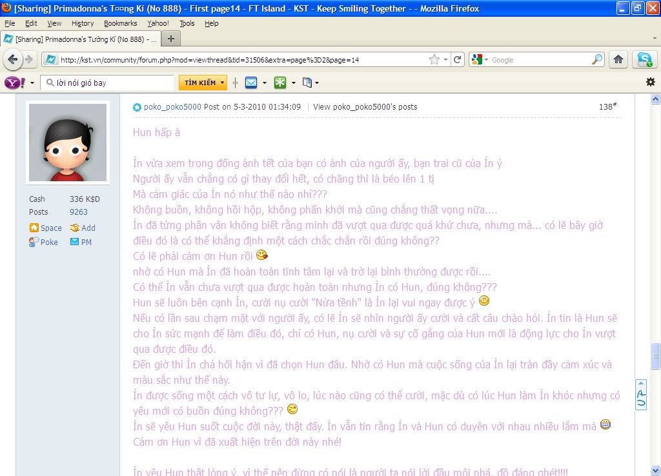Open Yahoo Mail envelope icon
661x476 pixels.
coord(251,83)
